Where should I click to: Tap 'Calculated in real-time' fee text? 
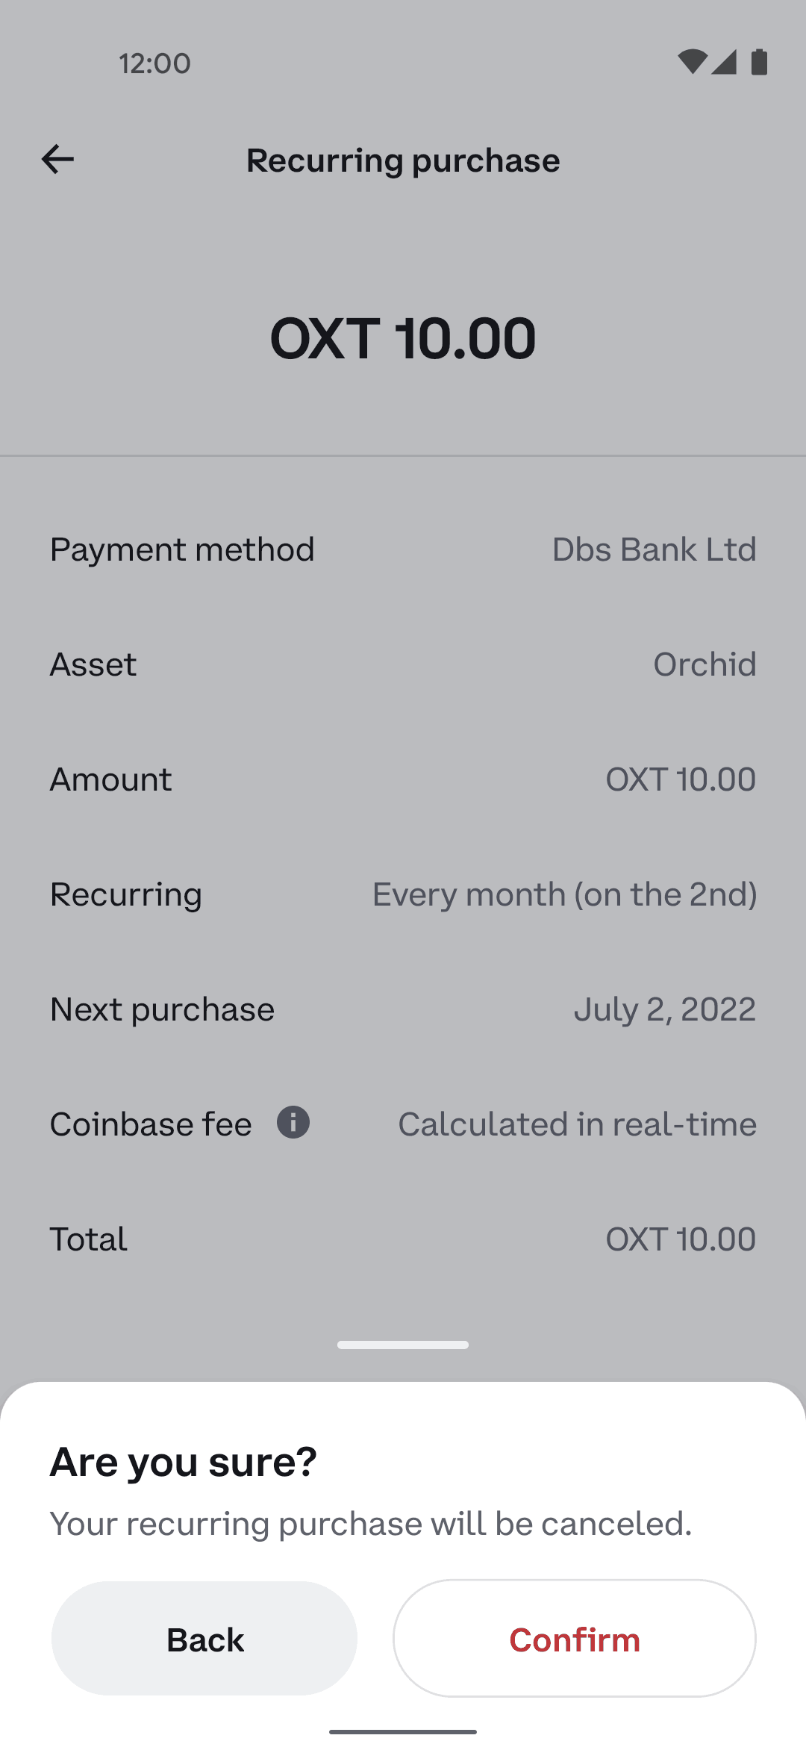pyautogui.click(x=577, y=1124)
